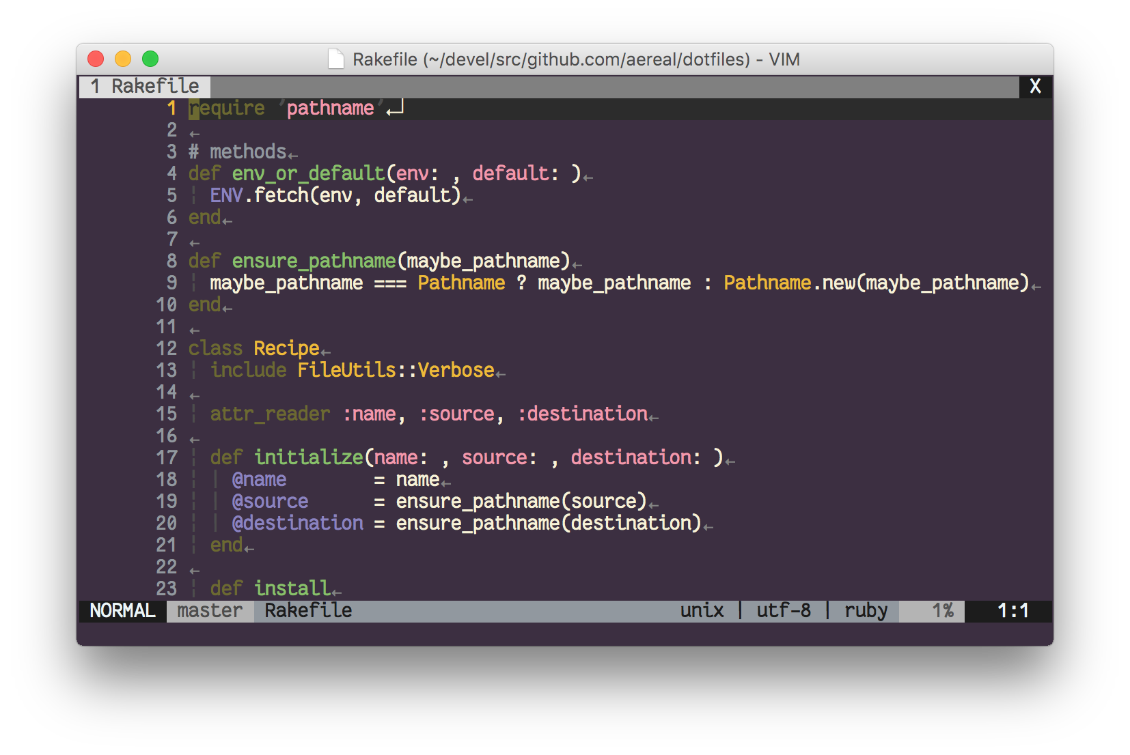Click the 'install' method name on line 23
The height and width of the screenshot is (755, 1130).
(292, 588)
